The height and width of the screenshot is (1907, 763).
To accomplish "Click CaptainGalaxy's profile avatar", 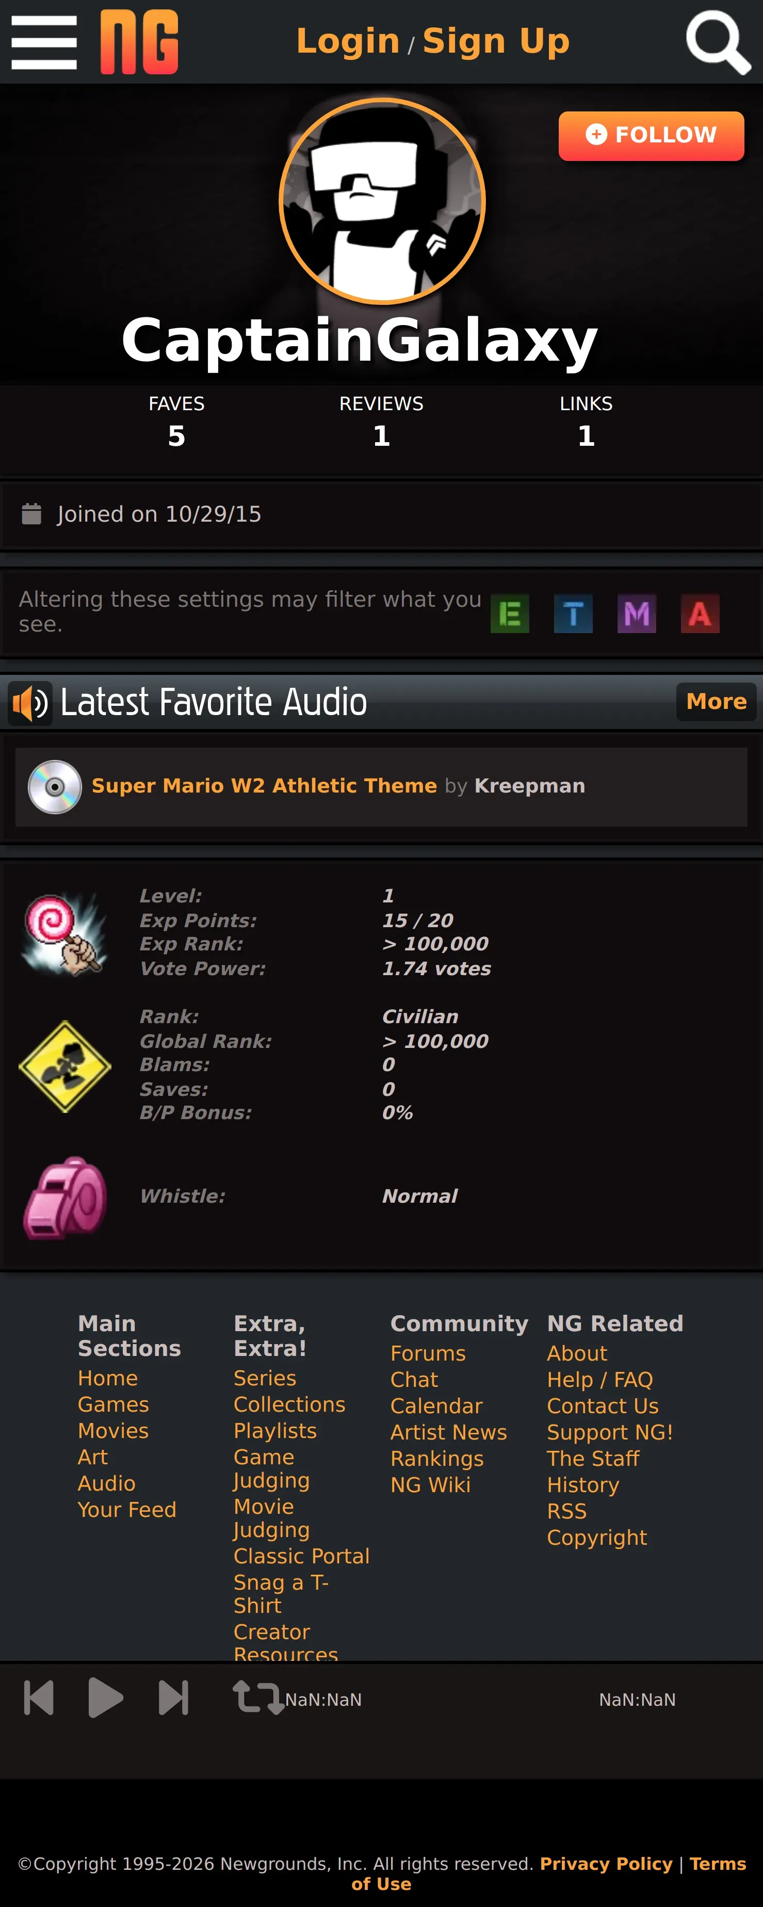I will (382, 201).
